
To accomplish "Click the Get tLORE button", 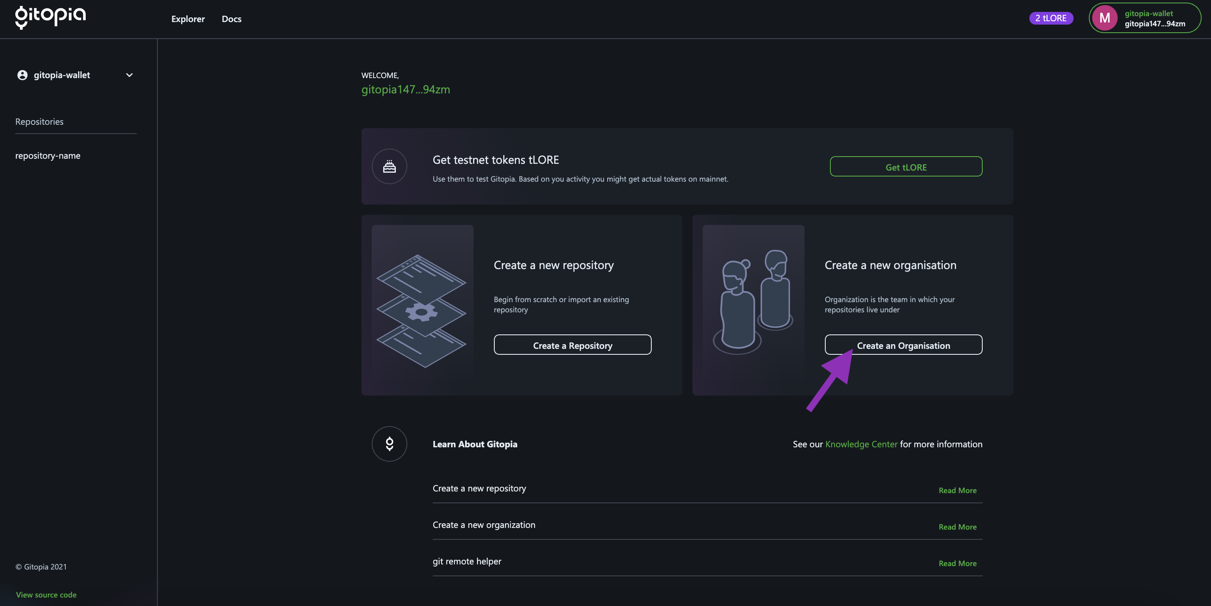I will click(x=906, y=166).
